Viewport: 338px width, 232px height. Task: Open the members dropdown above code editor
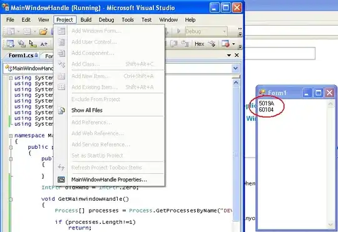point(235,69)
